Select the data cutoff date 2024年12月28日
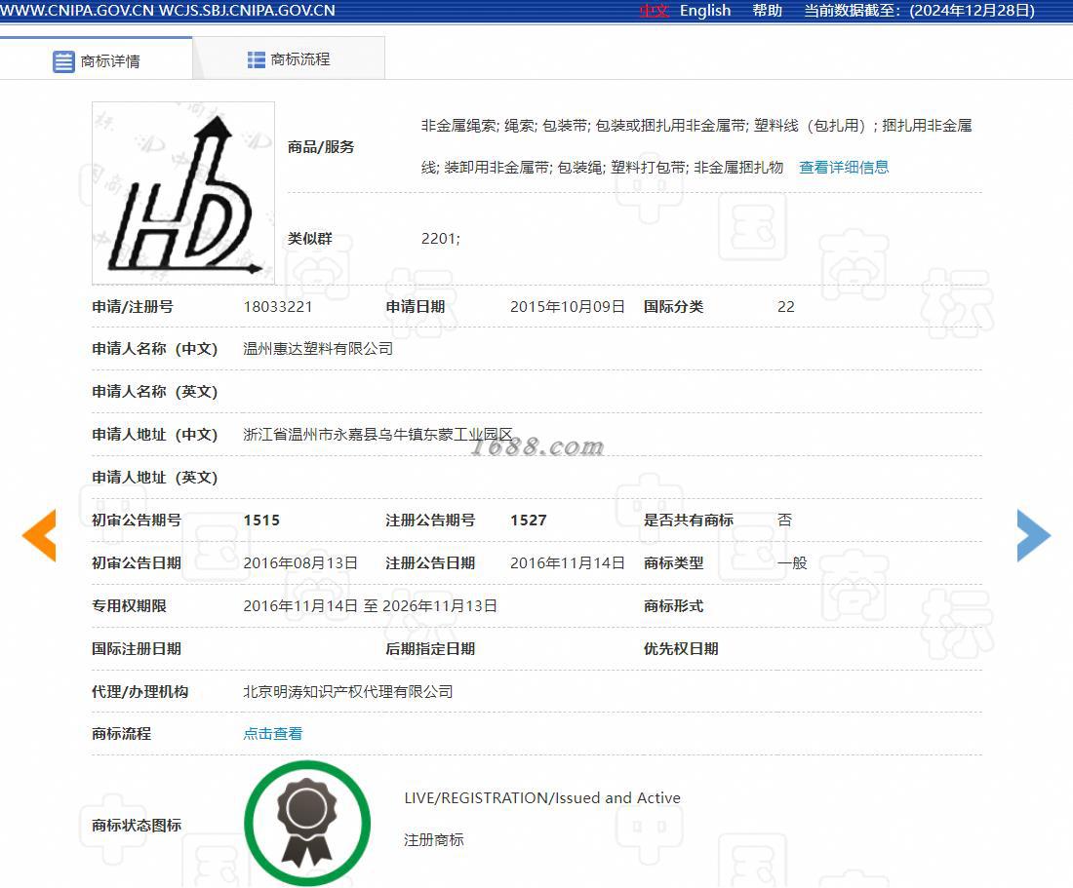 click(971, 11)
